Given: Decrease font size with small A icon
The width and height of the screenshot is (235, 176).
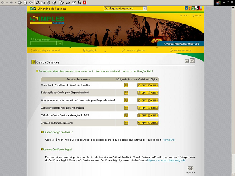Looking at the screenshot, I should pyautogui.click(x=187, y=61).
